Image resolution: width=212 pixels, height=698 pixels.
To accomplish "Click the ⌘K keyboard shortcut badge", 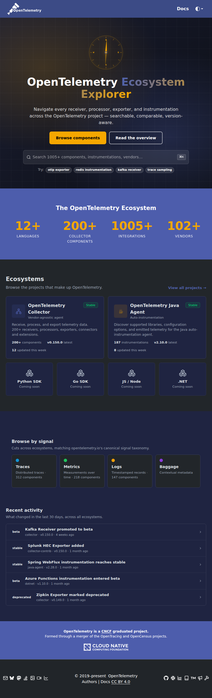I will [x=181, y=157].
